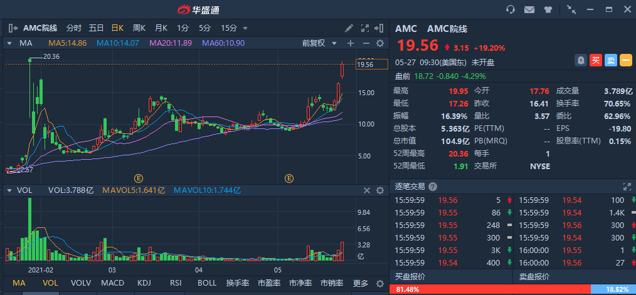636x295 pixels.
Task: Enable RSI indicator
Action: (176, 283)
